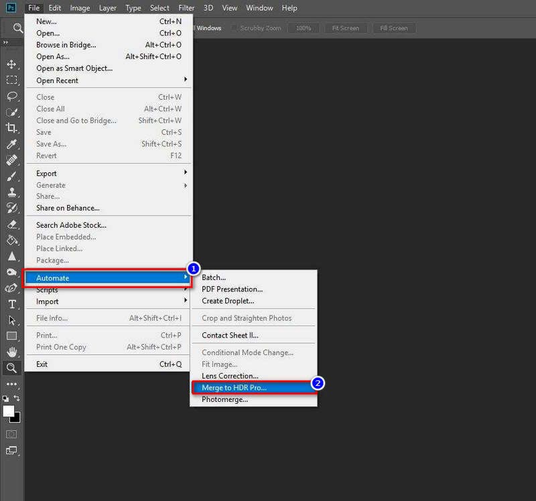Enable the Scrubby Zoom checkbox
The image size is (536, 501).
tap(234, 28)
